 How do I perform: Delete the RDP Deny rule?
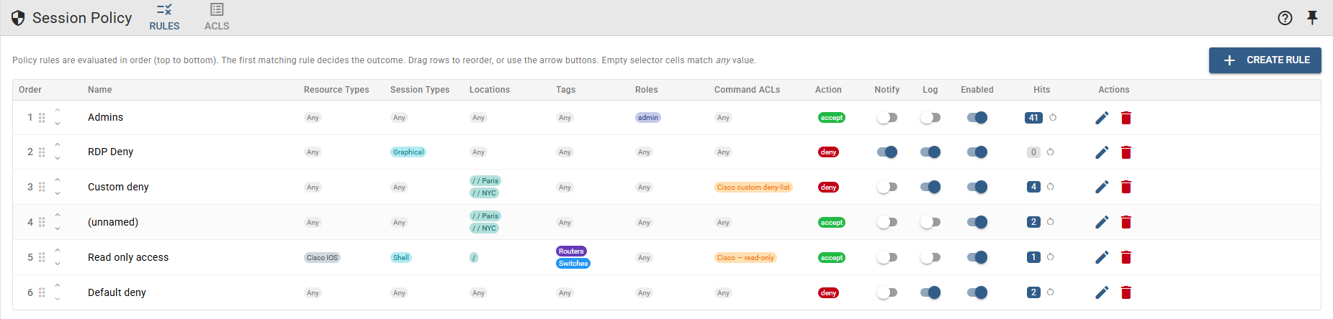[1126, 152]
